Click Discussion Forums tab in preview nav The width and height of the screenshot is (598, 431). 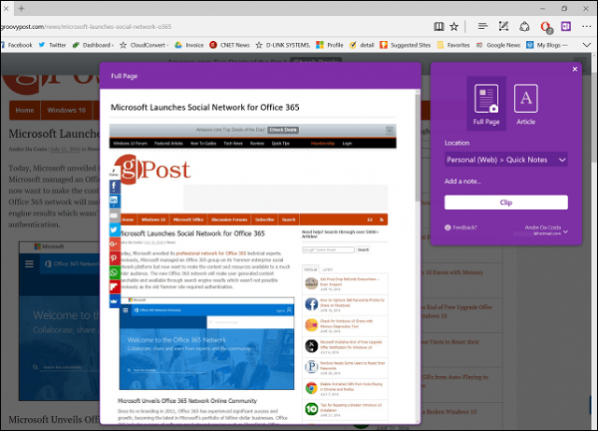pos(229,219)
